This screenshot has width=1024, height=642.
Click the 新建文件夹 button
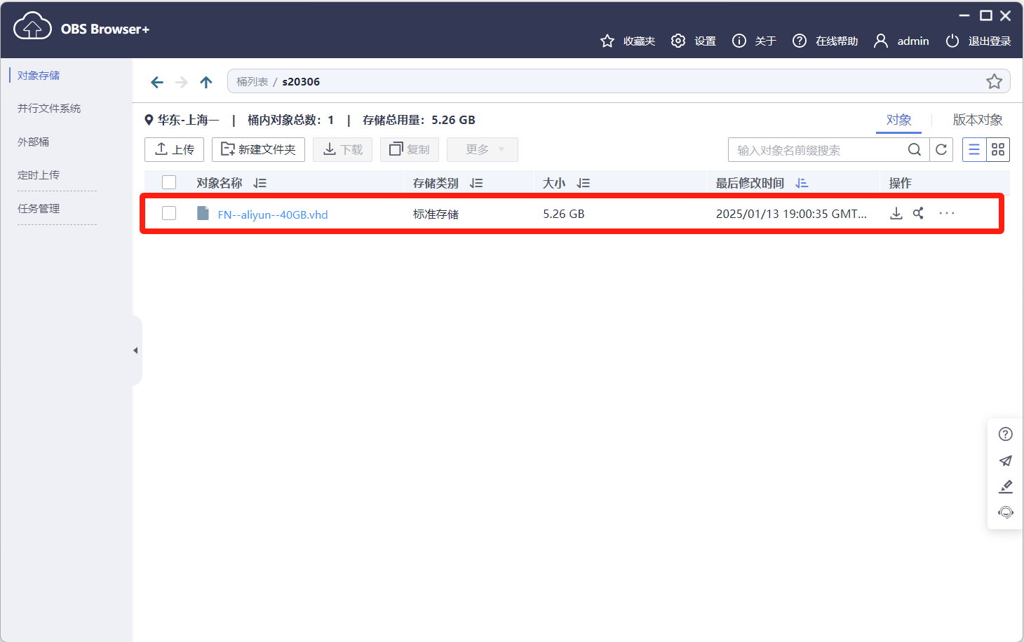[x=258, y=149]
